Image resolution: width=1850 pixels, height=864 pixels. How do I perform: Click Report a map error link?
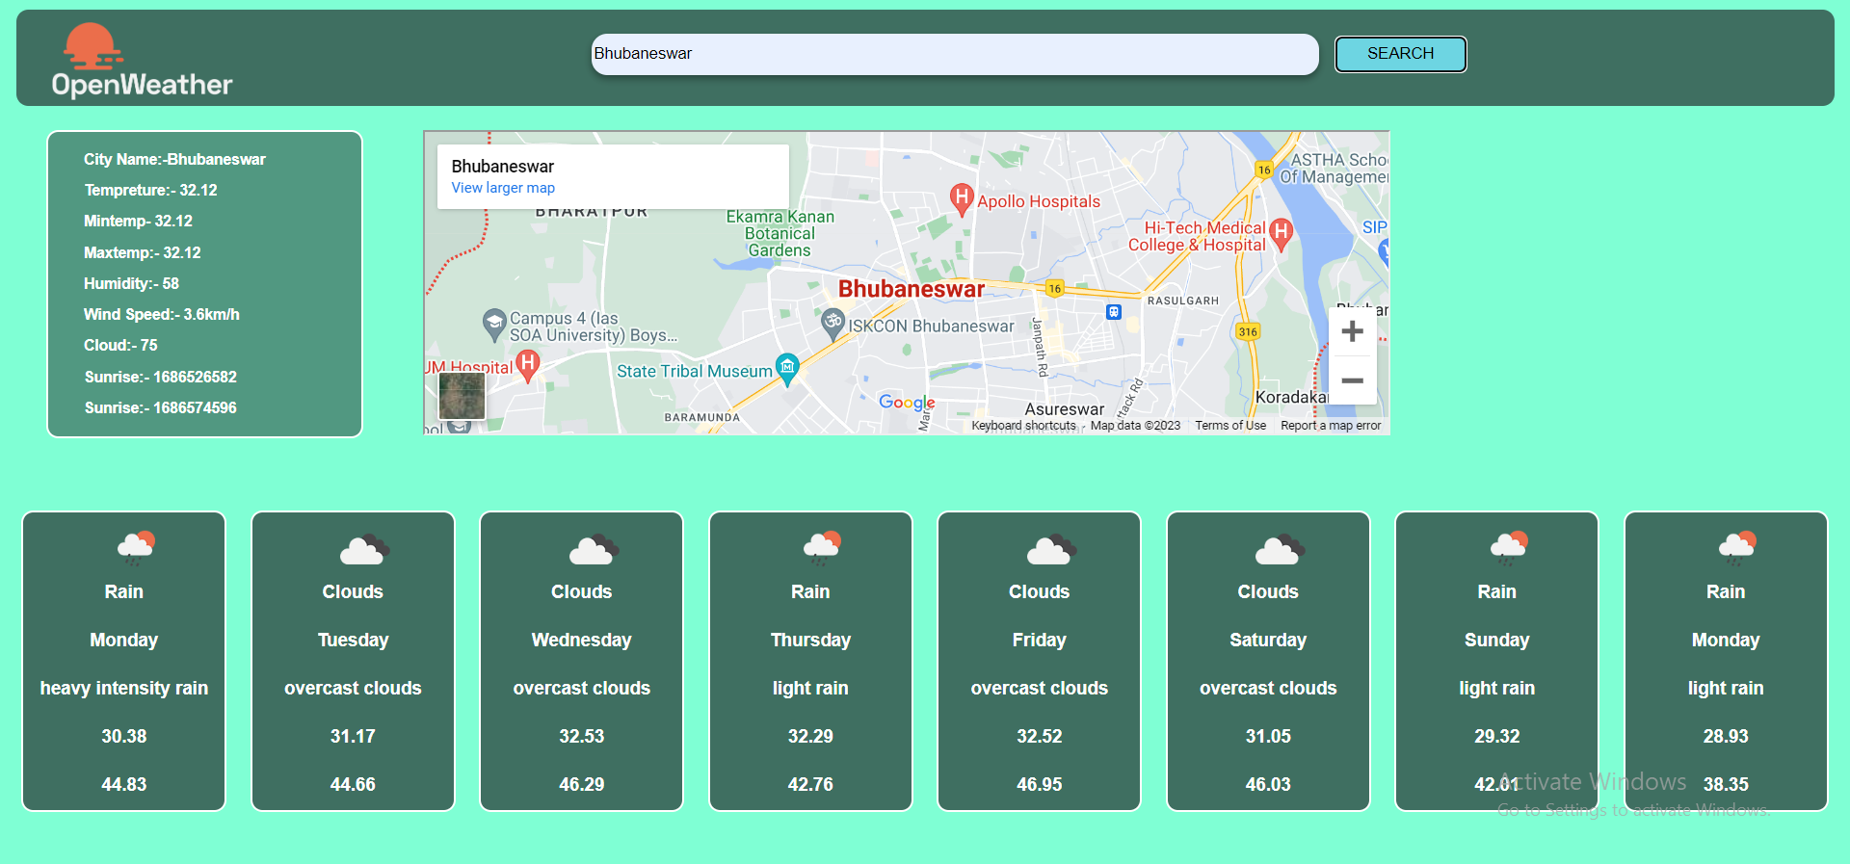[1330, 426]
